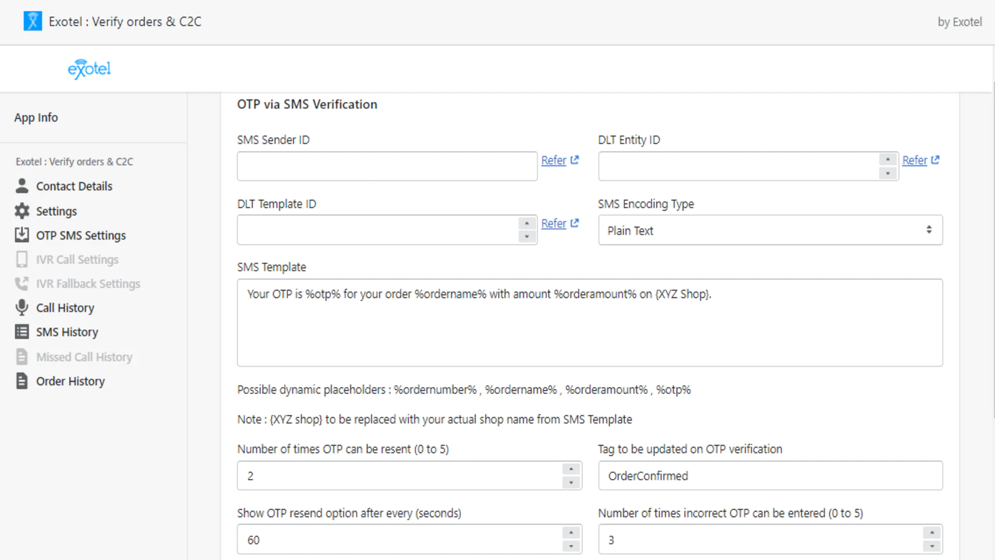Click external link icon beside DLT Entity ID Refer
Viewport: 995px width, 560px height.
tap(935, 160)
